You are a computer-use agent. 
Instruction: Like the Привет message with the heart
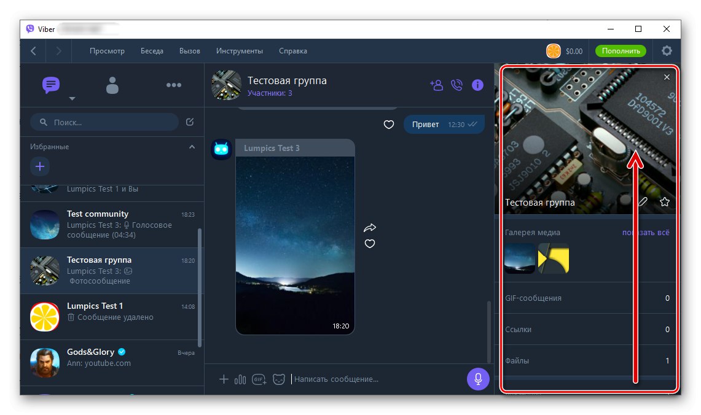tap(388, 125)
